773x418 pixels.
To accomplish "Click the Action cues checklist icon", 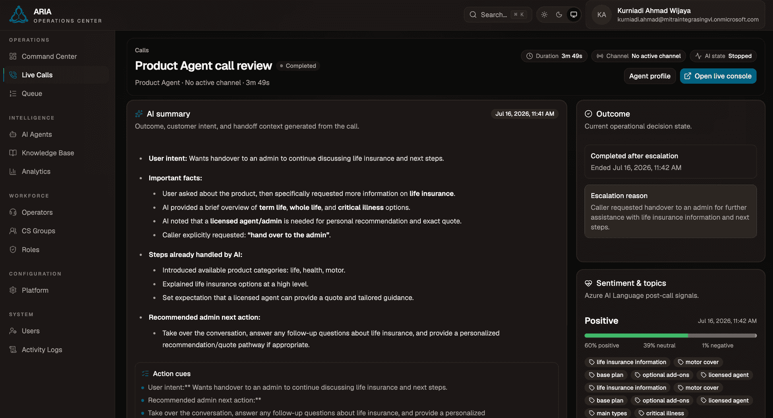I will (x=145, y=374).
